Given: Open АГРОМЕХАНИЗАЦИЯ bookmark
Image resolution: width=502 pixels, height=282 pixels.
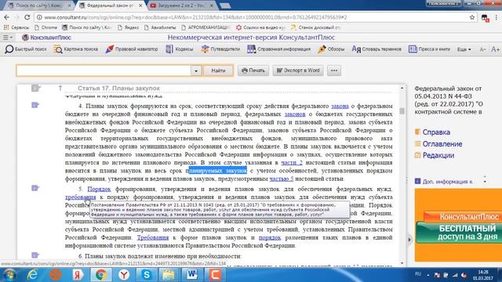Looking at the screenshot, I should tap(206, 27).
